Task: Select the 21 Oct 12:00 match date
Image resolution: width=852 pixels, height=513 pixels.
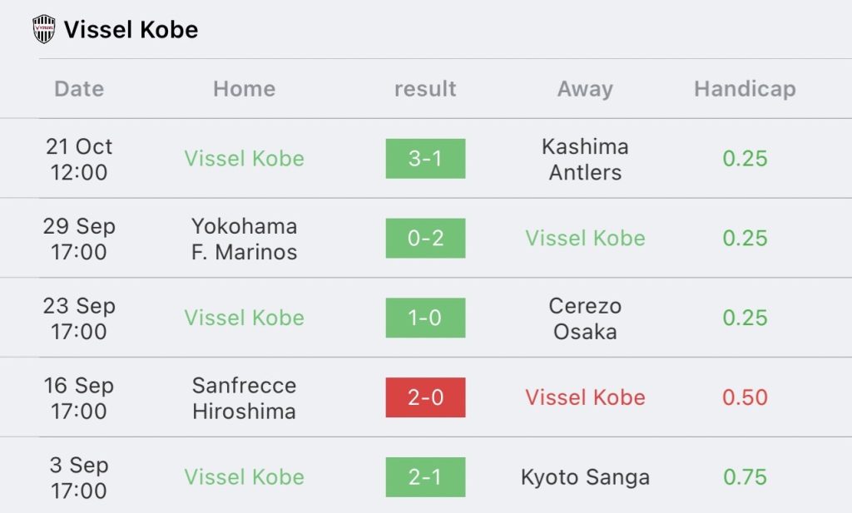Action: click(x=79, y=159)
